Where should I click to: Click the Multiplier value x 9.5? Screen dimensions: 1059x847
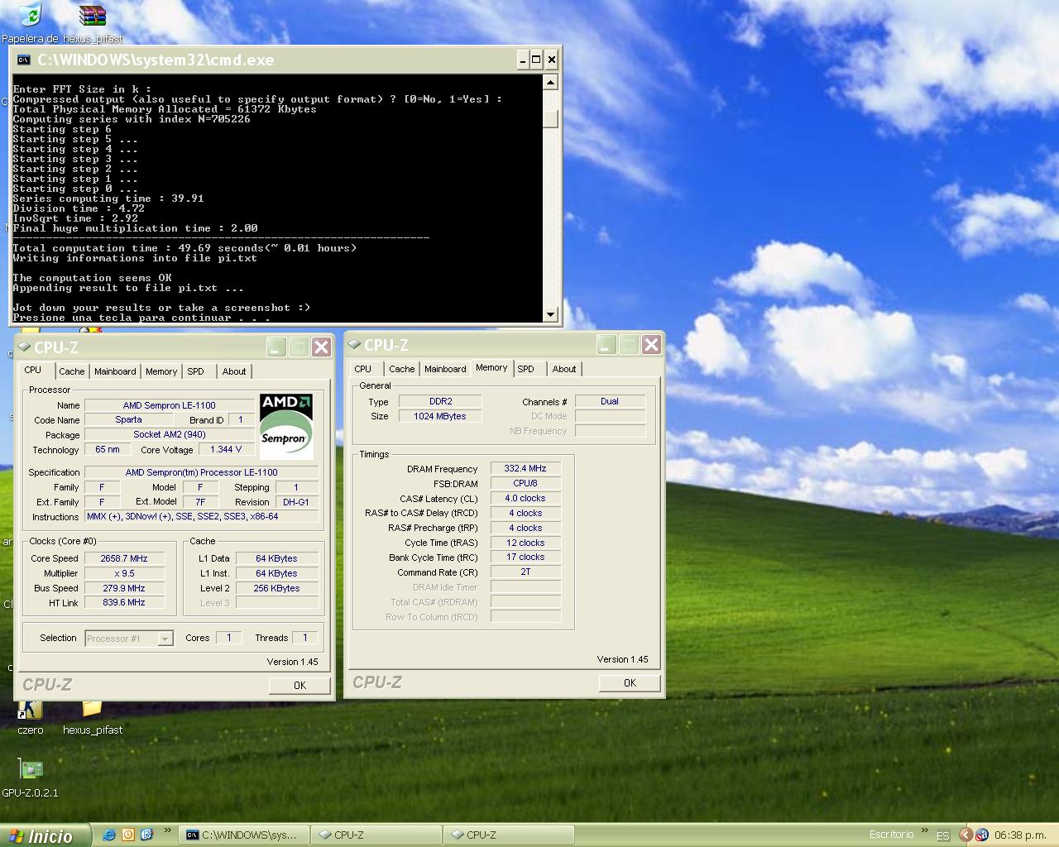click(x=124, y=573)
